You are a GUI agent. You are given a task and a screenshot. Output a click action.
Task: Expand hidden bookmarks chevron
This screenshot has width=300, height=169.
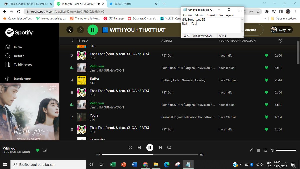[x=265, y=18]
